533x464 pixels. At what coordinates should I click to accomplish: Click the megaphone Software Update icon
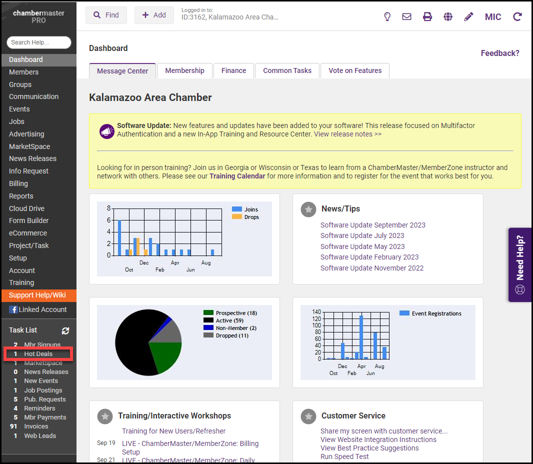(106, 131)
